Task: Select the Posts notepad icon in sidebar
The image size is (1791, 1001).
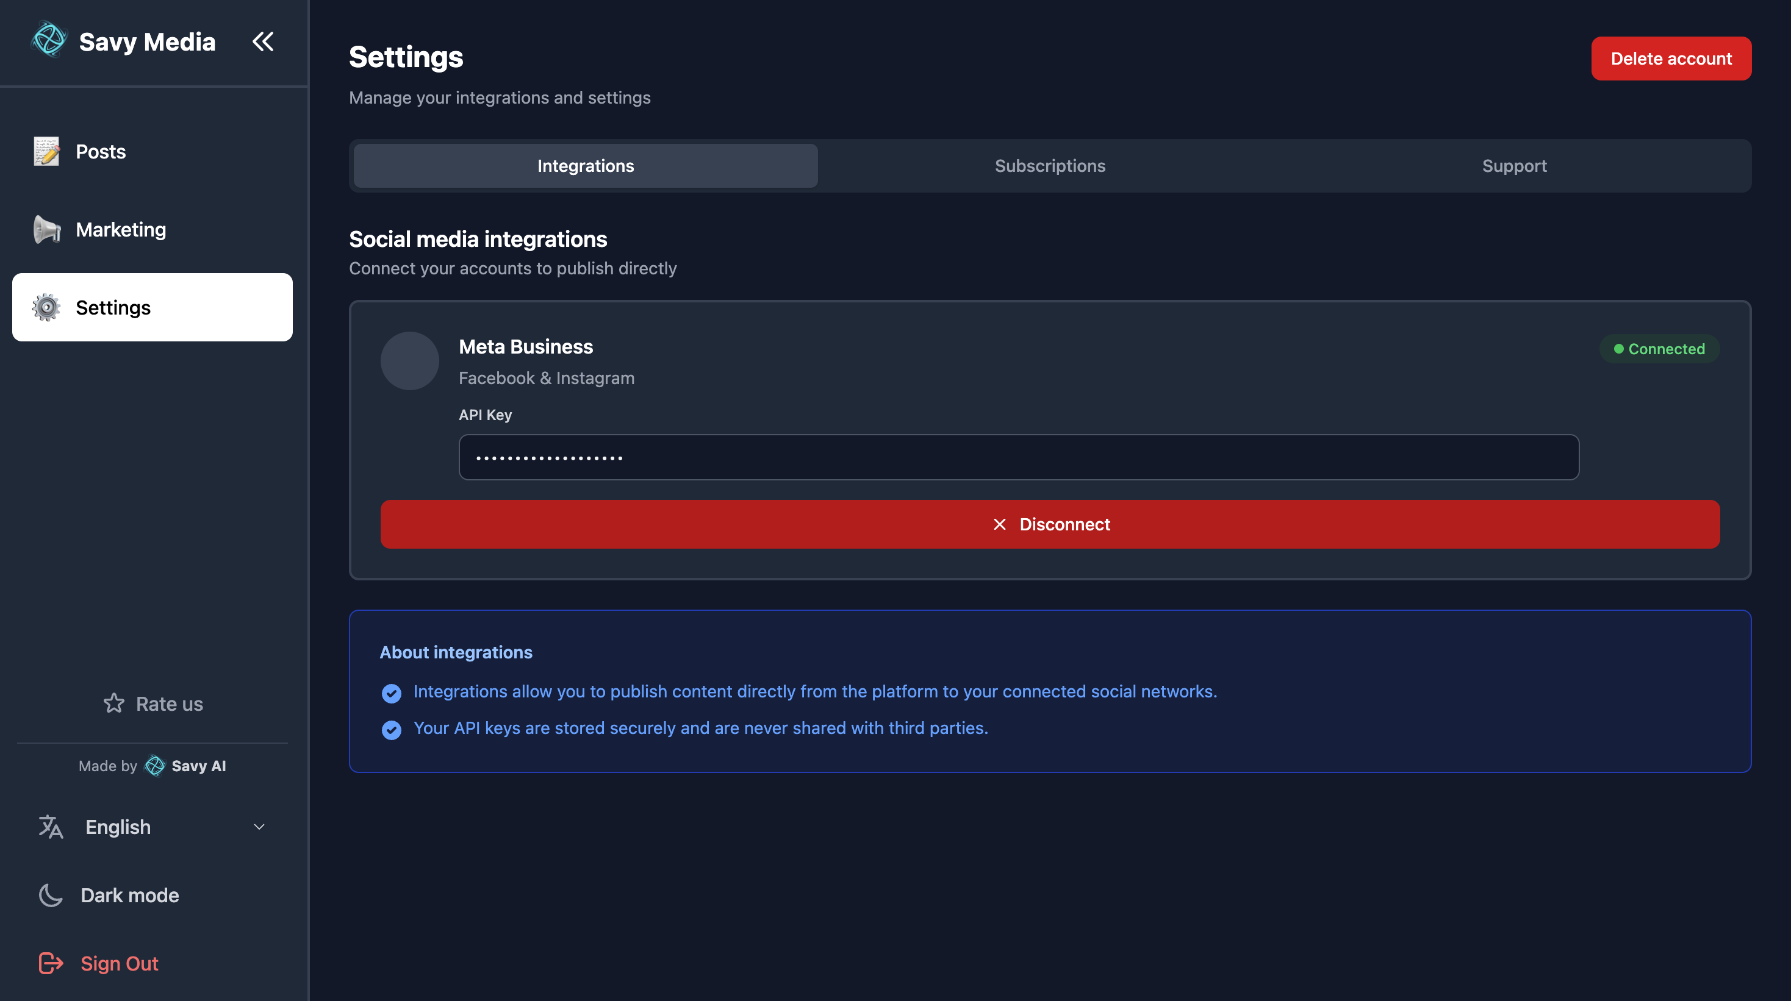Action: click(x=46, y=151)
